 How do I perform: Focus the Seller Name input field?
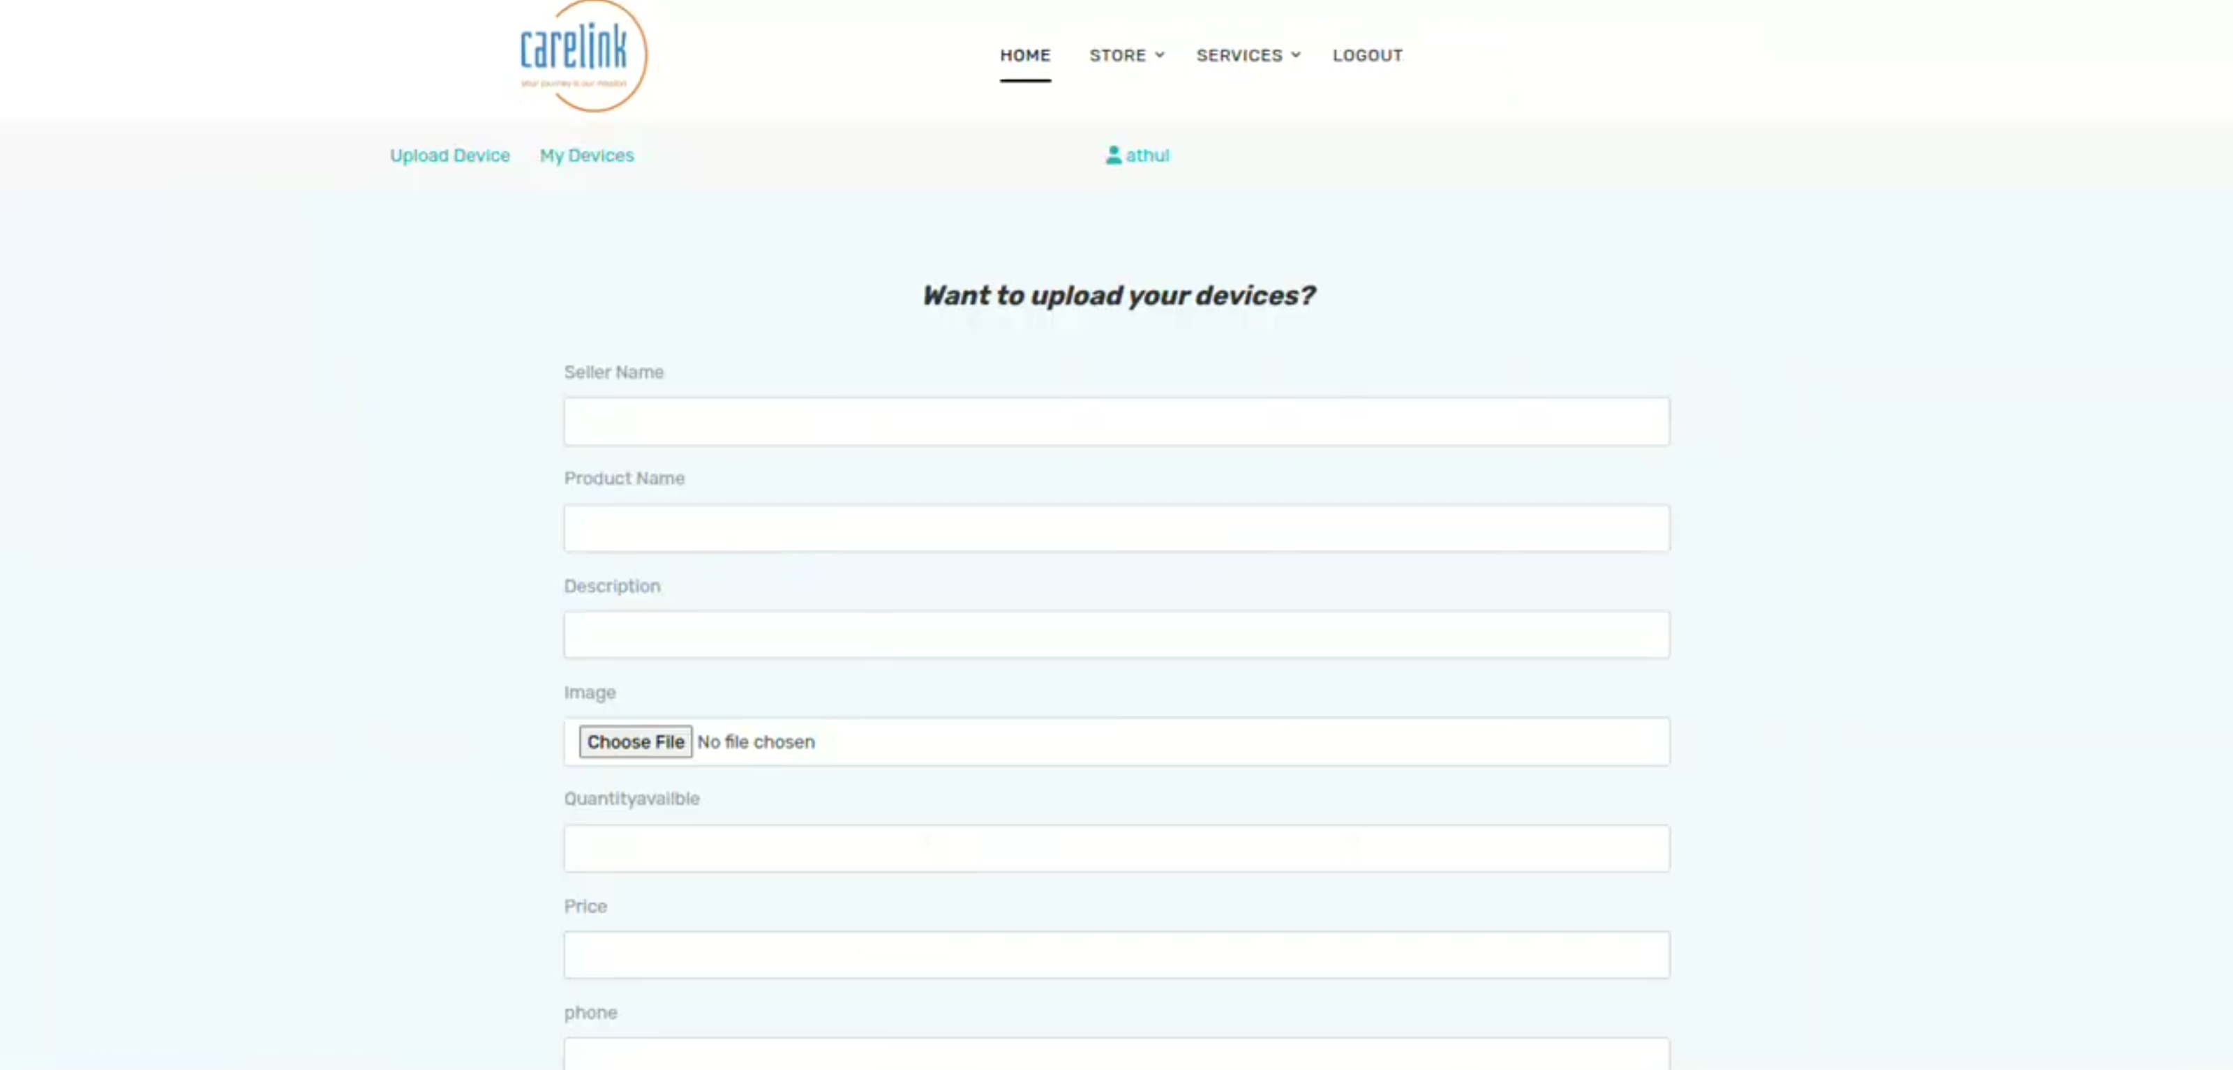click(x=1116, y=422)
